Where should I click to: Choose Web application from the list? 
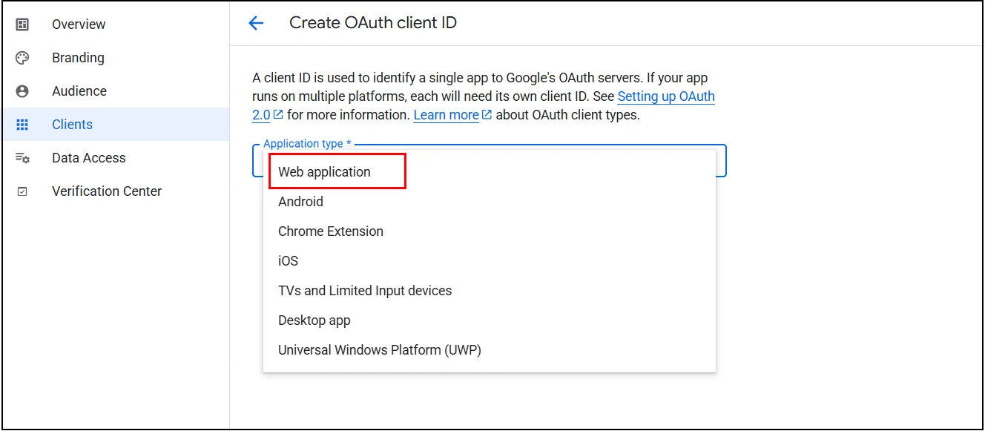pyautogui.click(x=490, y=172)
